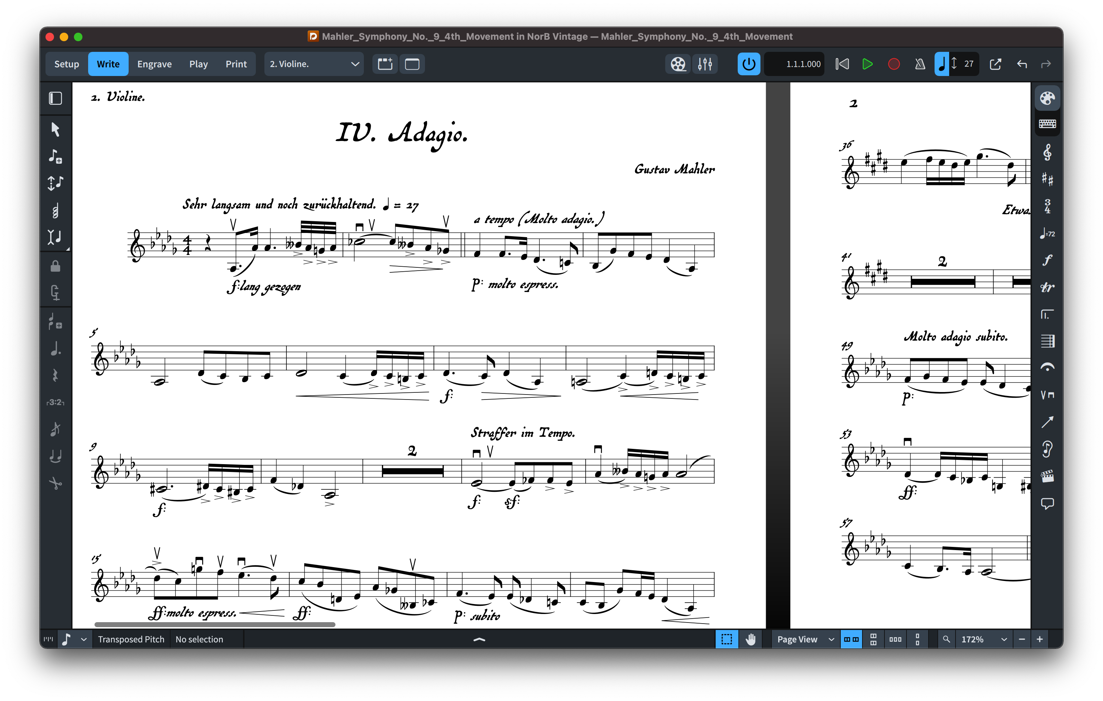Open the Page View dropdown

coord(805,640)
